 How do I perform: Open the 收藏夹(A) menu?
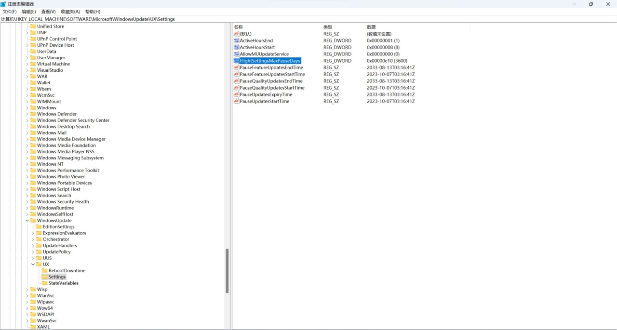pyautogui.click(x=70, y=12)
